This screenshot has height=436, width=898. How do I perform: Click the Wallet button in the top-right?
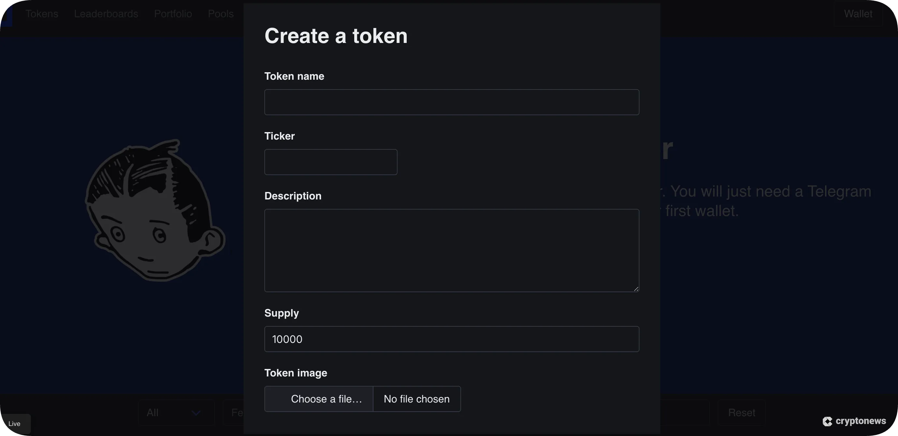click(858, 14)
